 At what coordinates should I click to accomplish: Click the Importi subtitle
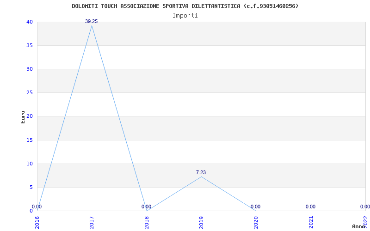pyautogui.click(x=185, y=16)
